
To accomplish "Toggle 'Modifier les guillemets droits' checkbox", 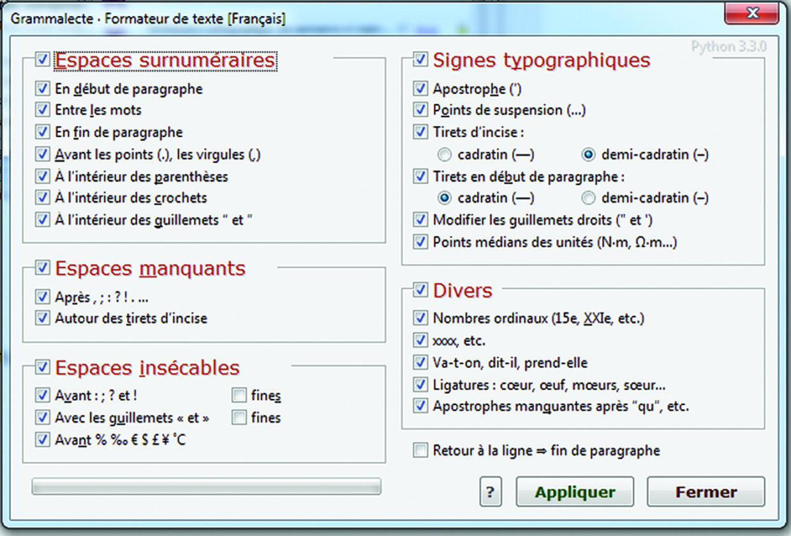I will 420,220.
